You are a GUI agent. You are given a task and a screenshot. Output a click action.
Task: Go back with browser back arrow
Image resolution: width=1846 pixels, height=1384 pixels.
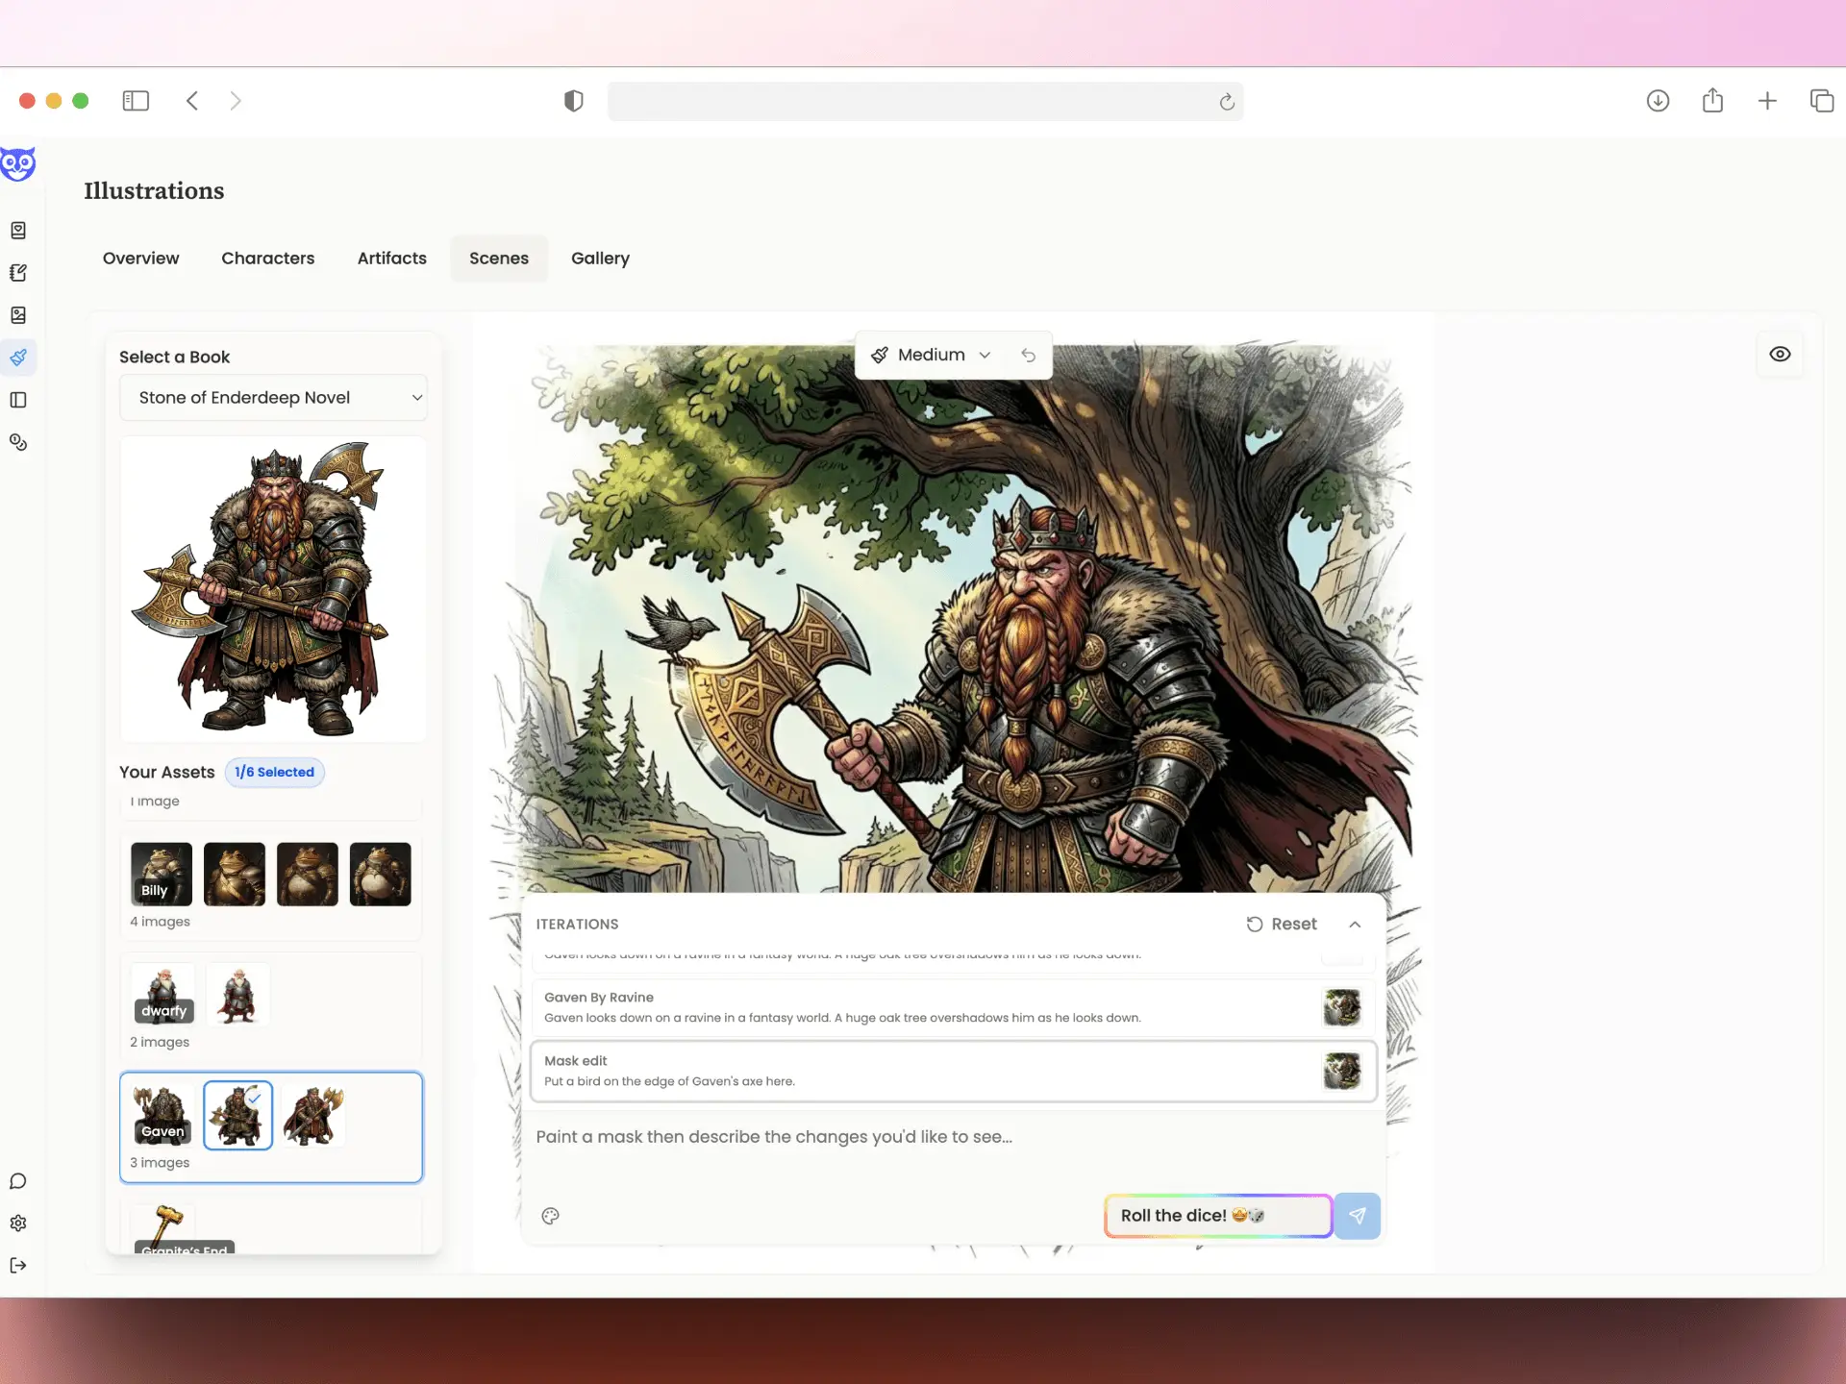pos(192,101)
